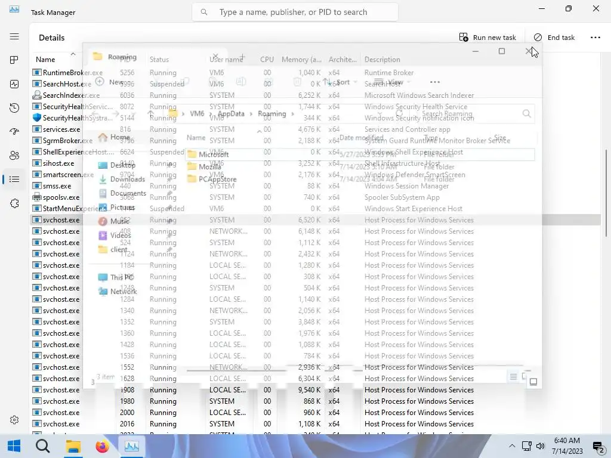Open the three-dot more options menu
The width and height of the screenshot is (611, 458).
click(595, 38)
